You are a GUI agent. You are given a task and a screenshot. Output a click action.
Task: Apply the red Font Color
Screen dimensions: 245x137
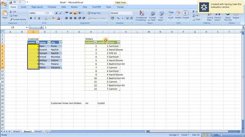point(59,18)
